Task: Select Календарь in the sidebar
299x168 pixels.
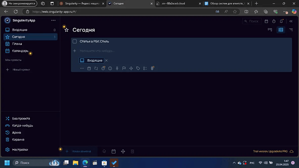Action: point(20,51)
